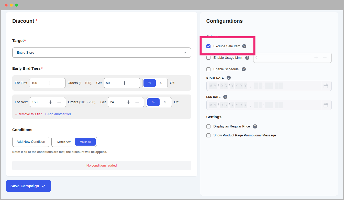This screenshot has height=200, width=344.
Task: Increase first tier order count with plus
Action: tap(50, 83)
